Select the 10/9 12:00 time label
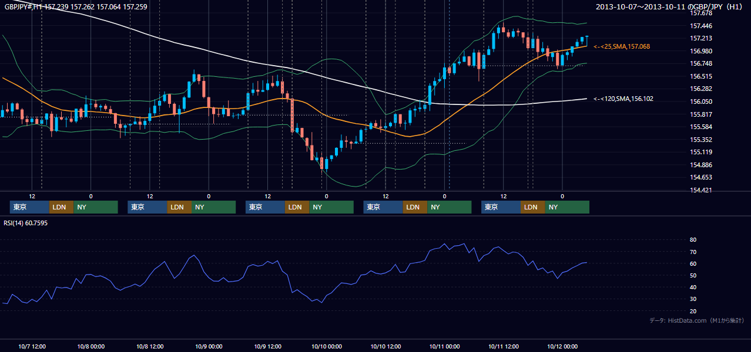 (x=267, y=346)
